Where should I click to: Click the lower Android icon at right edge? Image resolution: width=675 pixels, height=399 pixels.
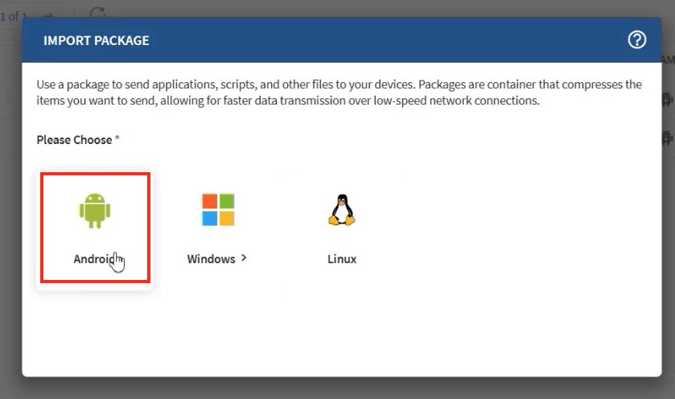point(668,138)
